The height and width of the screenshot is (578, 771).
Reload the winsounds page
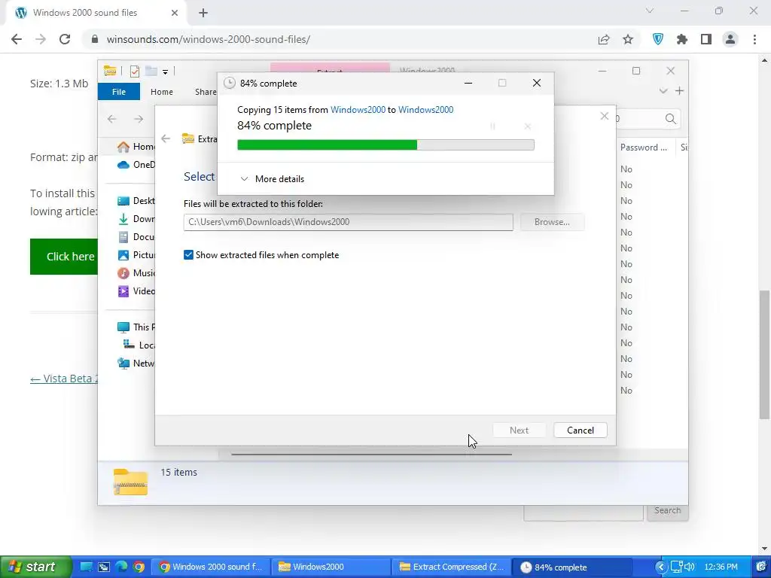coord(65,39)
